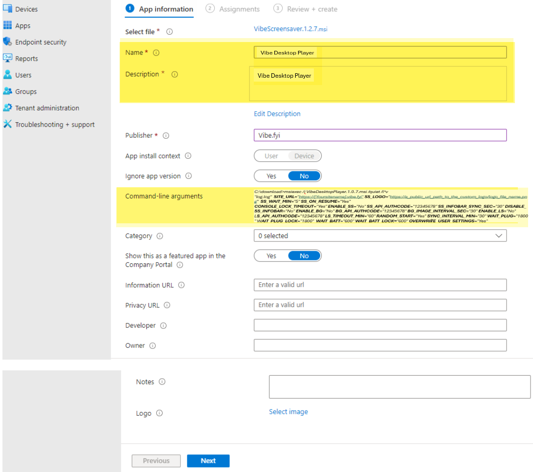Open the Devices sidebar icon
Image resolution: width=533 pixels, height=472 pixels.
7,8
